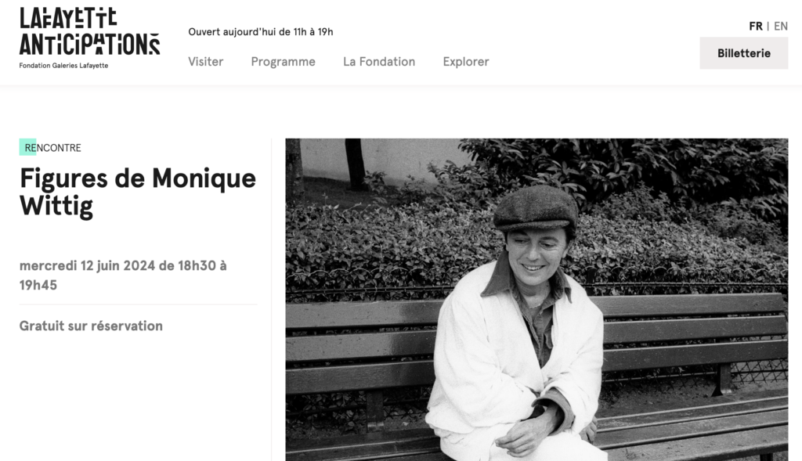The height and width of the screenshot is (461, 802).
Task: Open the Visiter menu
Action: pyautogui.click(x=206, y=62)
